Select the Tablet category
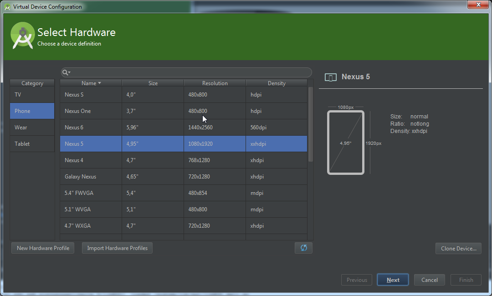Screen dimensions: 492x296 tap(32, 143)
